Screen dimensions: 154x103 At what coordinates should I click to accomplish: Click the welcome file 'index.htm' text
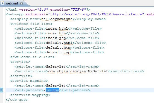56,33
